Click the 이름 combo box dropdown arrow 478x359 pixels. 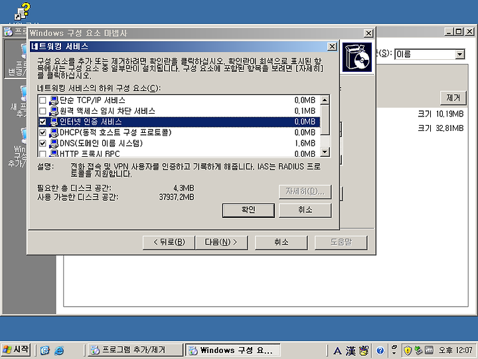(459, 55)
